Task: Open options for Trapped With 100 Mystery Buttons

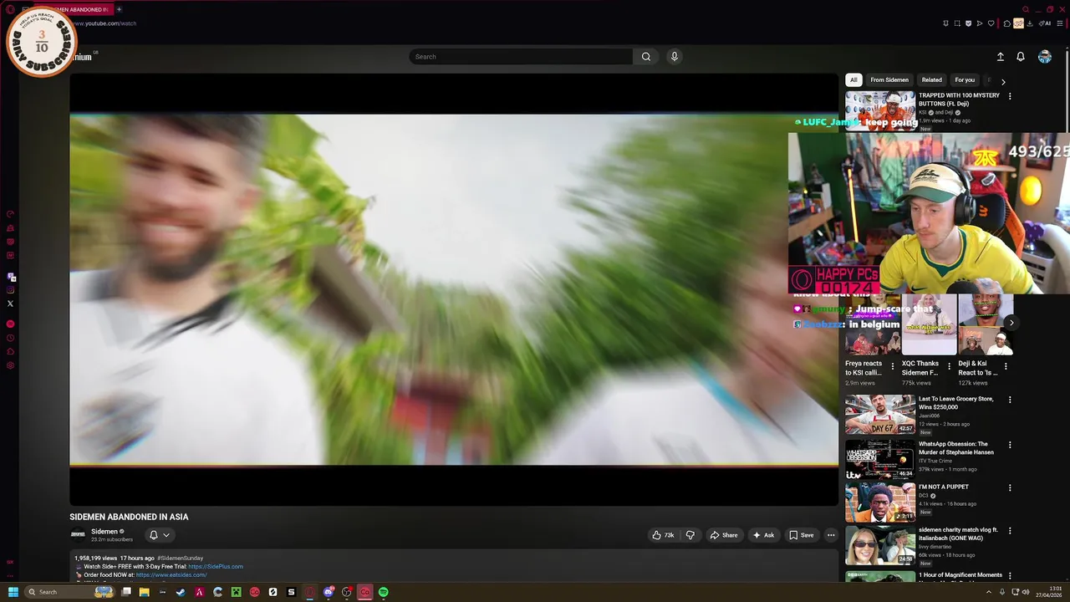Action: [1010, 96]
